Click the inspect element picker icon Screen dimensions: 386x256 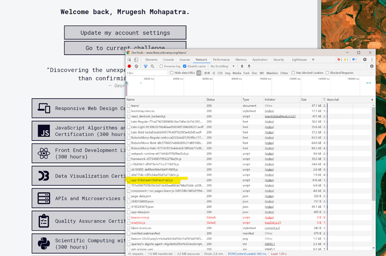click(x=129, y=60)
